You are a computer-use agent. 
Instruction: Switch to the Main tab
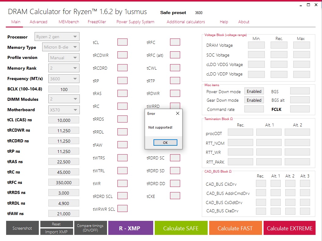[x=16, y=22]
